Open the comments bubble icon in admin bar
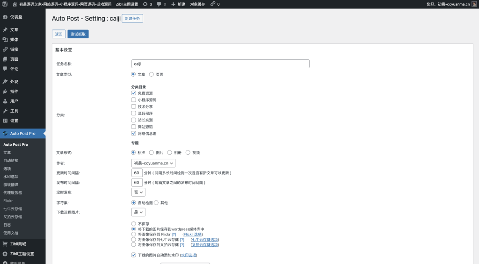 (x=160, y=4)
